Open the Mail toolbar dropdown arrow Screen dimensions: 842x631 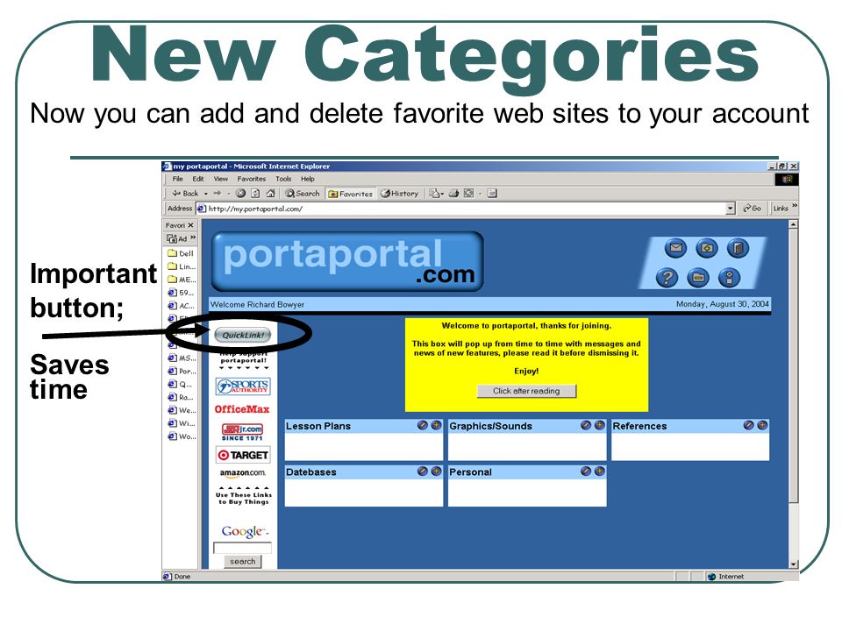(x=442, y=195)
